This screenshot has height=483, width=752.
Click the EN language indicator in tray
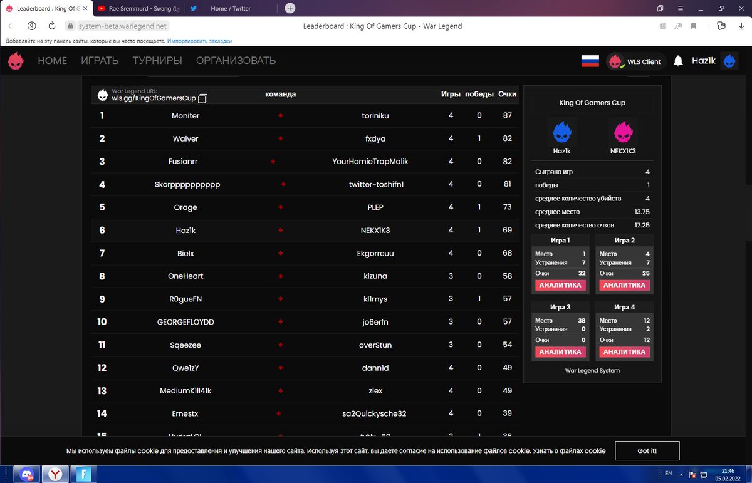click(669, 473)
